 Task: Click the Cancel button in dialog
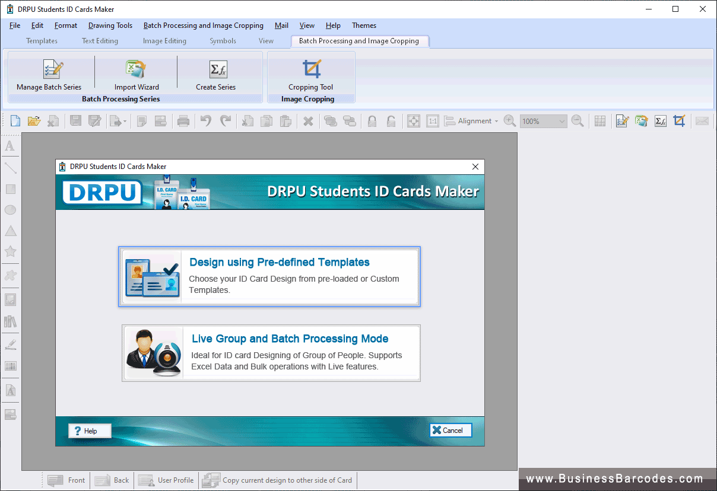pyautogui.click(x=450, y=431)
